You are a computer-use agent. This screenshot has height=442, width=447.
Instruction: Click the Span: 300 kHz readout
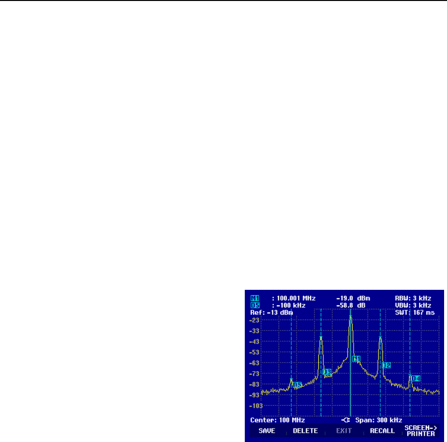click(379, 420)
